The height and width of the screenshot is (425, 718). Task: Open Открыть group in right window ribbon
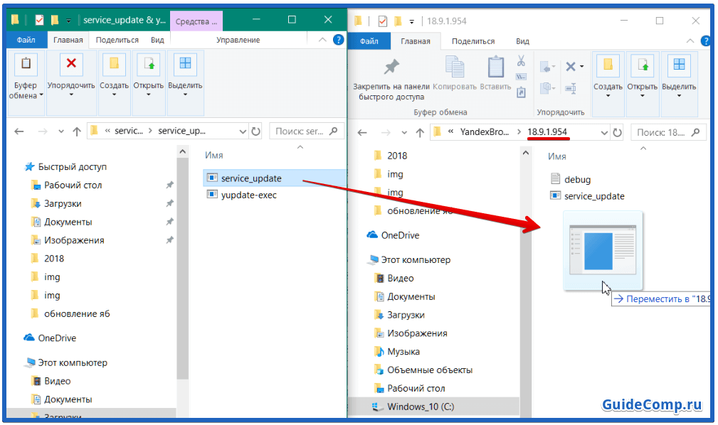643,77
